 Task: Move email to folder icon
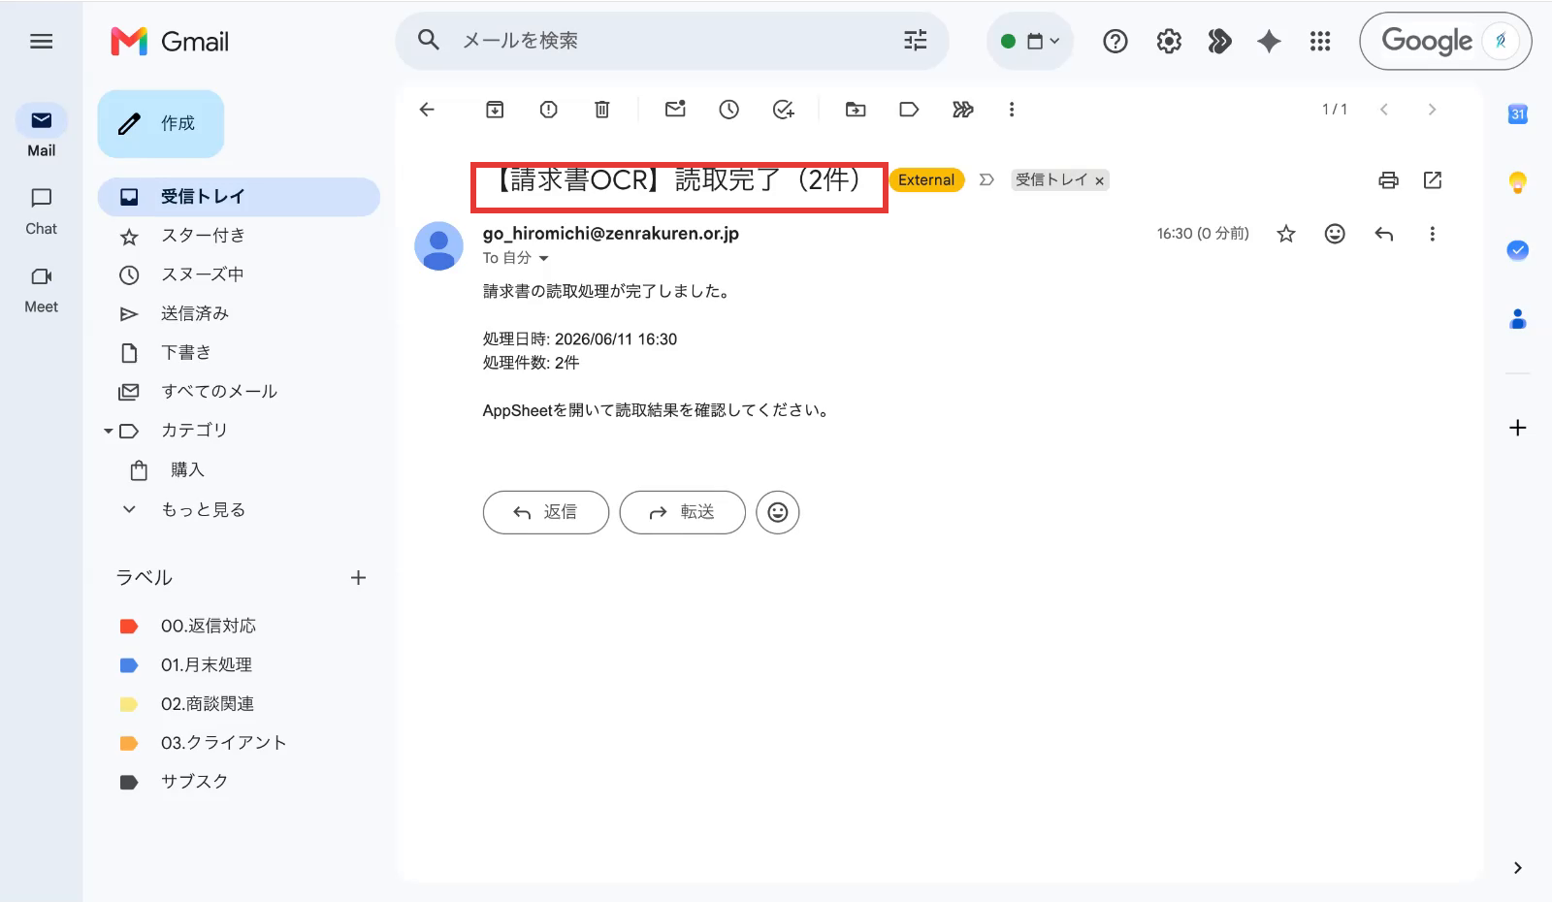[856, 110]
